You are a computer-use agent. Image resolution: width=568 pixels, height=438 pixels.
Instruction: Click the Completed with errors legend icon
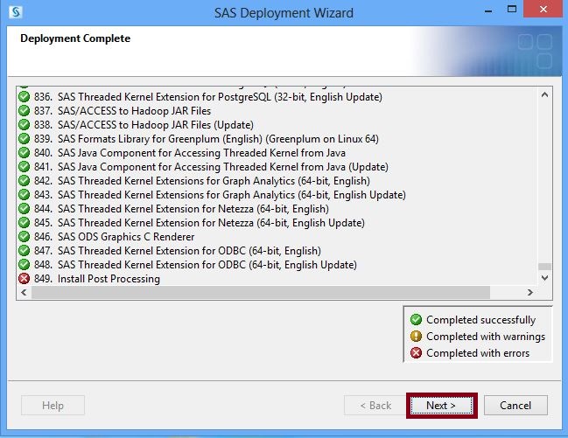pyautogui.click(x=416, y=353)
